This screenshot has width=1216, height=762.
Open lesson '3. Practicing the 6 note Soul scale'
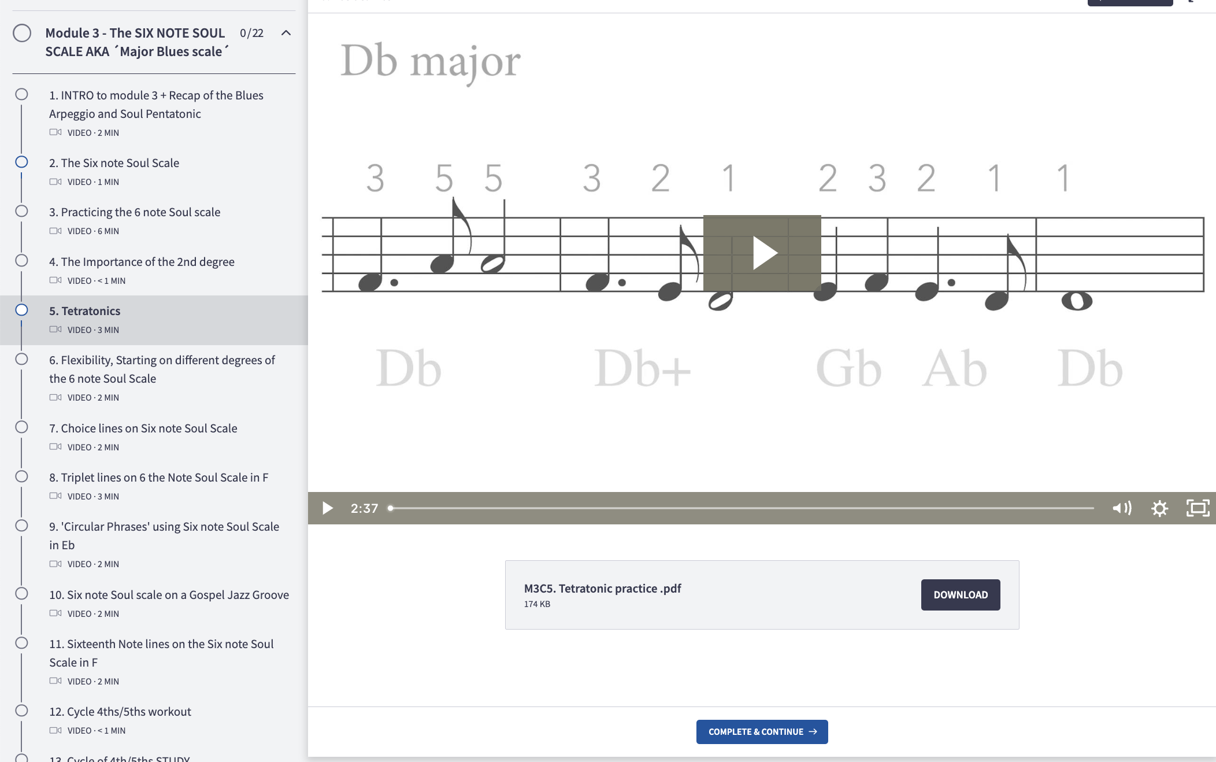(135, 212)
